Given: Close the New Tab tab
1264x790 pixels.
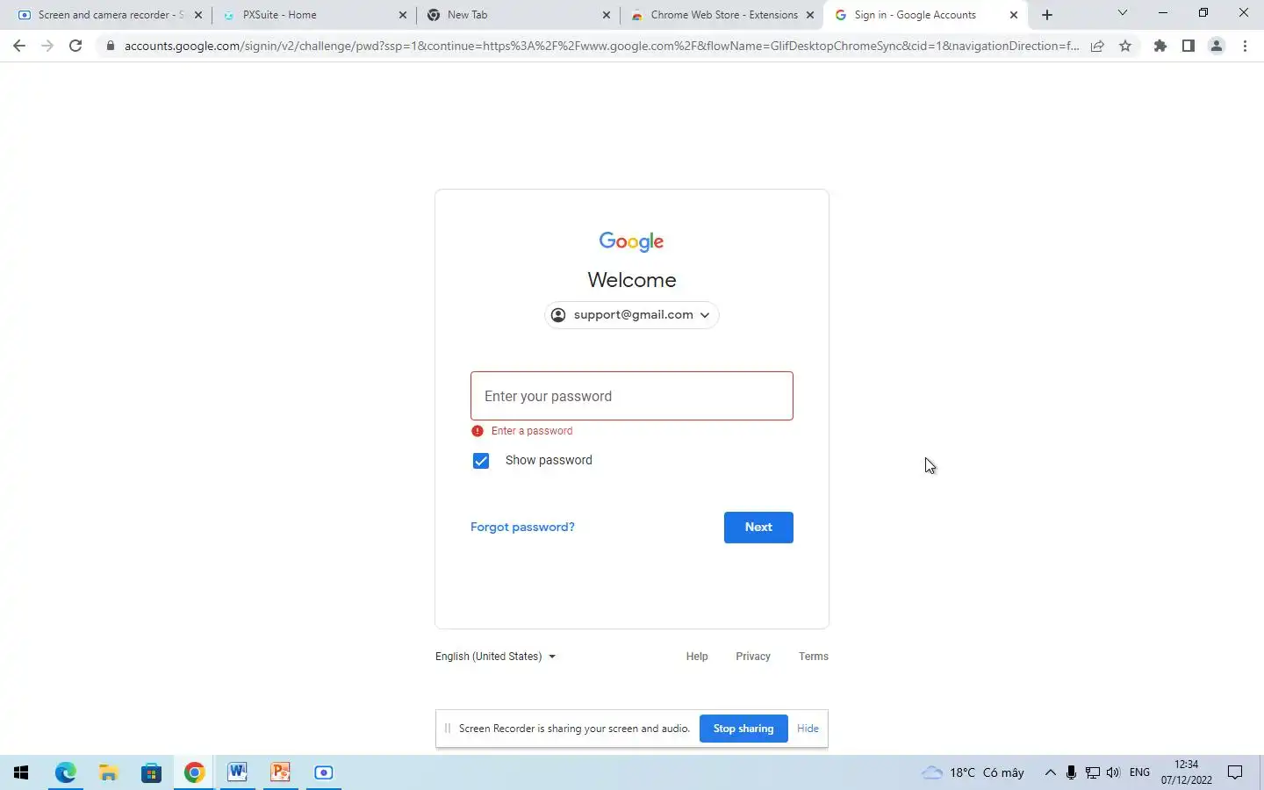Looking at the screenshot, I should click(x=607, y=15).
